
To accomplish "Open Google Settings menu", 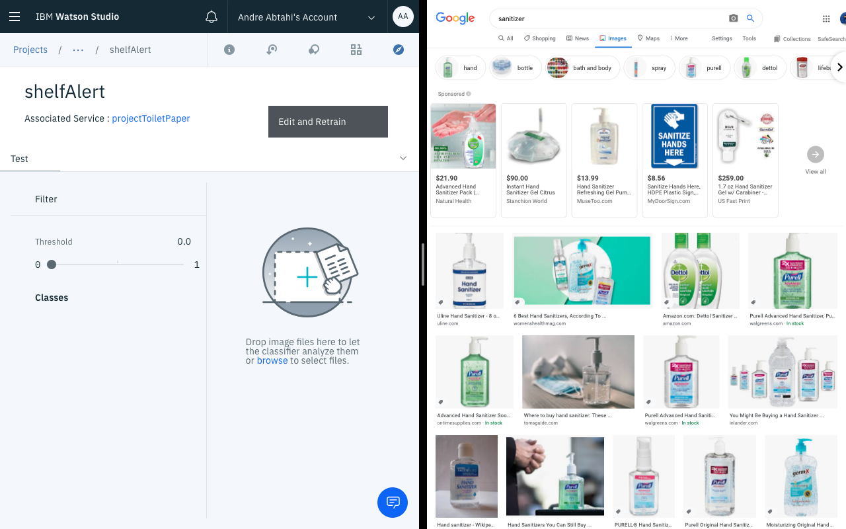I will point(722,38).
